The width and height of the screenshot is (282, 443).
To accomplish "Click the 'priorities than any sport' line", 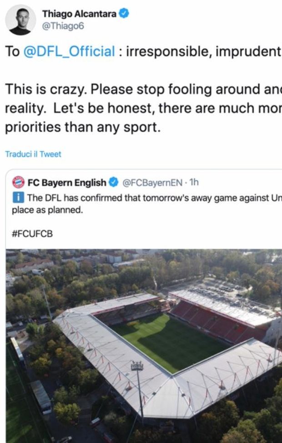I will pyautogui.click(x=83, y=128).
